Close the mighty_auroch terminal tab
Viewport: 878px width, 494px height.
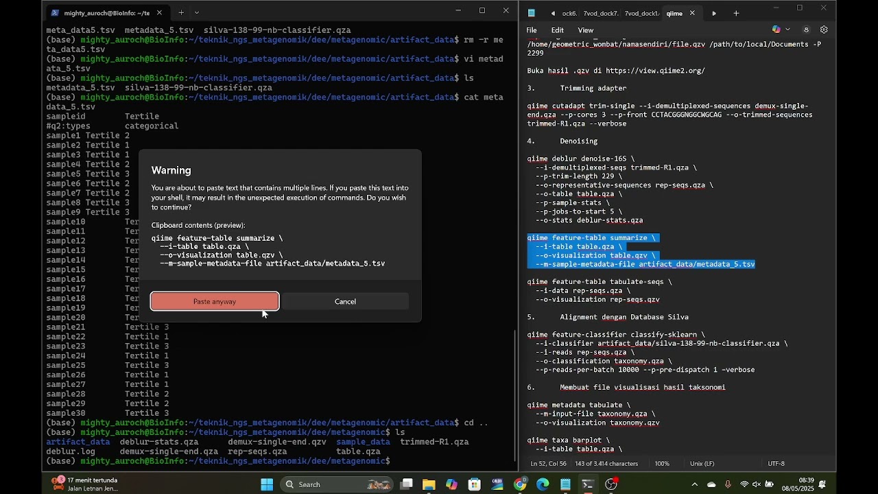coord(159,12)
